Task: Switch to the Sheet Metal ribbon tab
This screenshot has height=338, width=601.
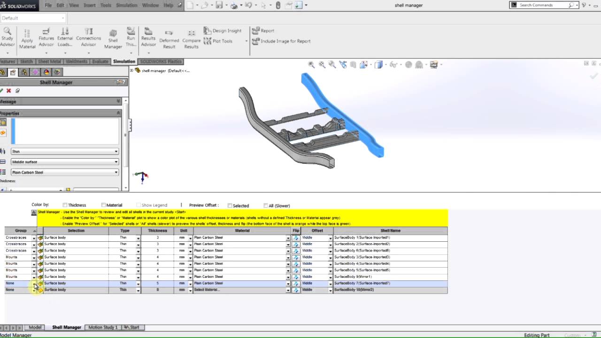Action: click(49, 61)
